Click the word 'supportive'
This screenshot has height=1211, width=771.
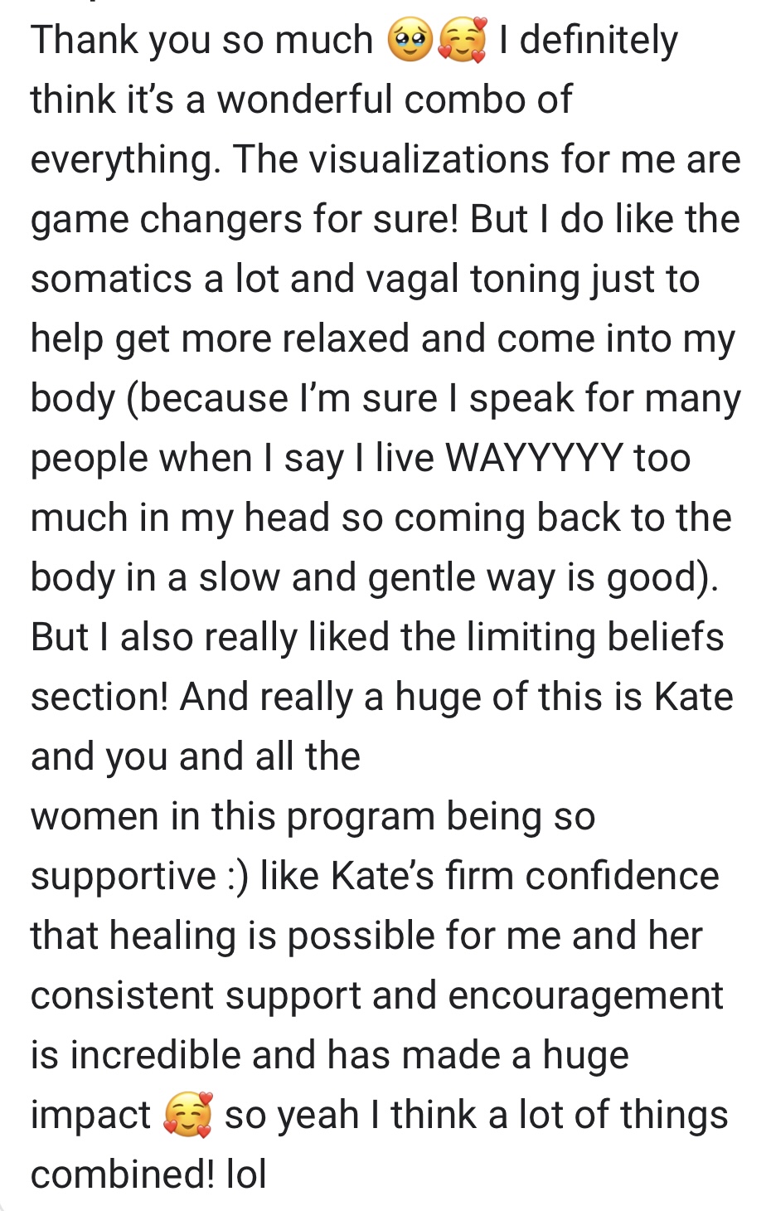(x=124, y=877)
